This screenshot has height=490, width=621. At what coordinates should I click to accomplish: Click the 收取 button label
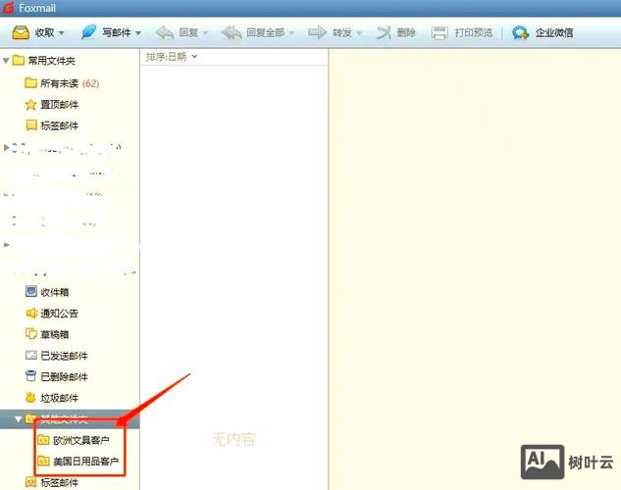[44, 32]
